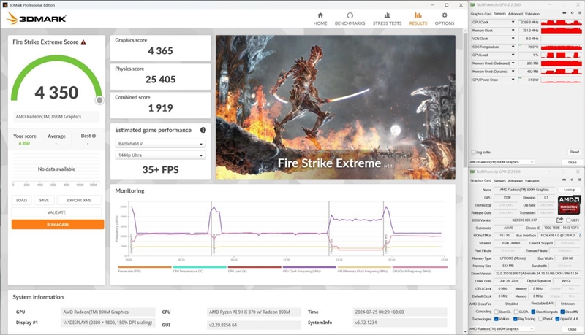
Task: Select Validation tab in upper GPU-Z window
Action: [532, 14]
